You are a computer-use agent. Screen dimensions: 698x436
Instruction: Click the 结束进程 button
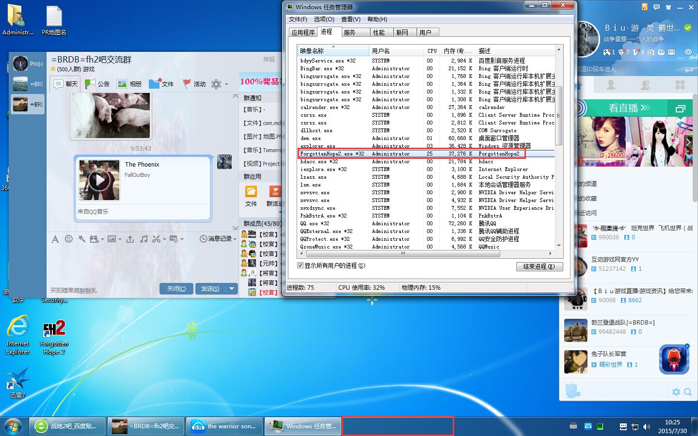[x=539, y=266]
